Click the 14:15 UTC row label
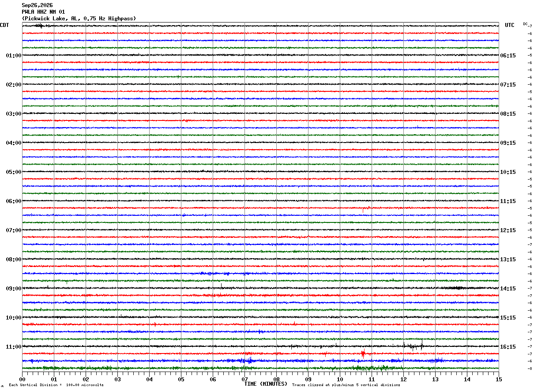This screenshot has width=534, height=391. coord(508,289)
